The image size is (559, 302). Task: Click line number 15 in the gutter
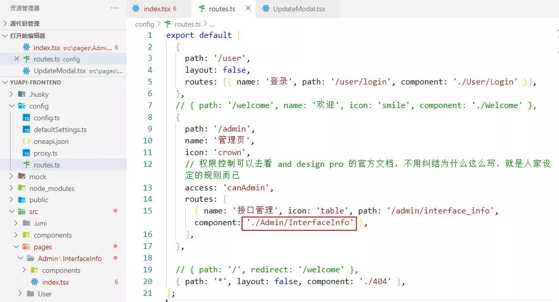(x=148, y=210)
